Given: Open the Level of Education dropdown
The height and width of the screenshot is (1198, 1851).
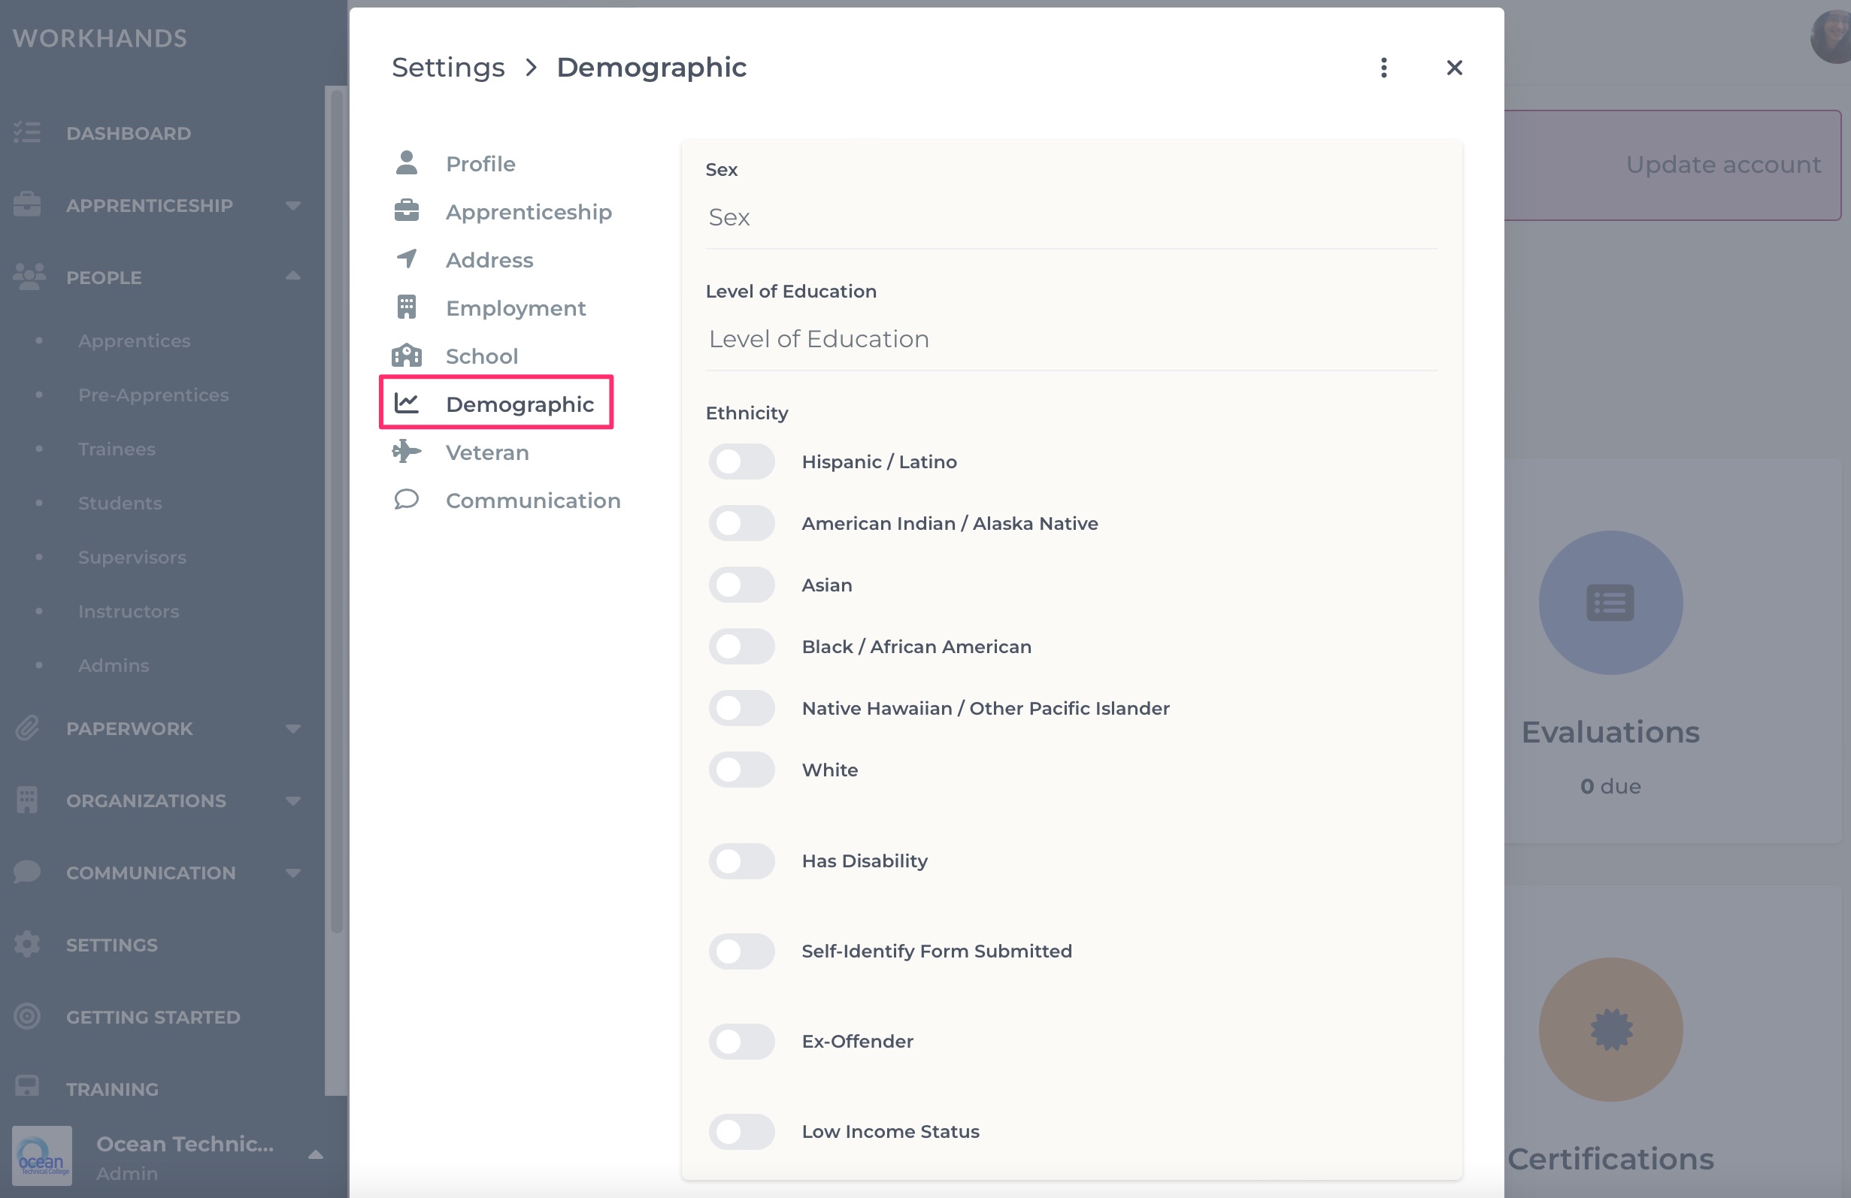Looking at the screenshot, I should (x=1071, y=340).
